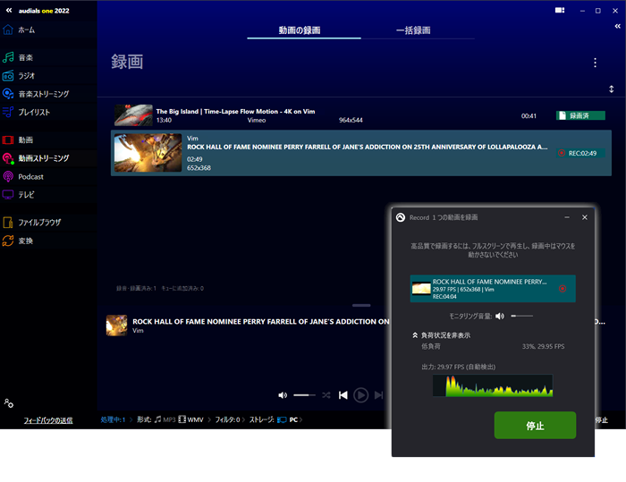Select The Big Island Time-Lapse thumbnail
The image size is (626, 482).
coord(133,115)
